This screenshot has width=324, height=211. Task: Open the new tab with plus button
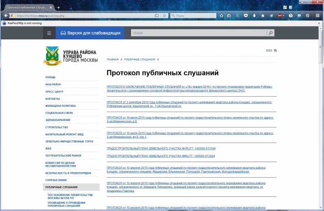pyautogui.click(x=59, y=7)
